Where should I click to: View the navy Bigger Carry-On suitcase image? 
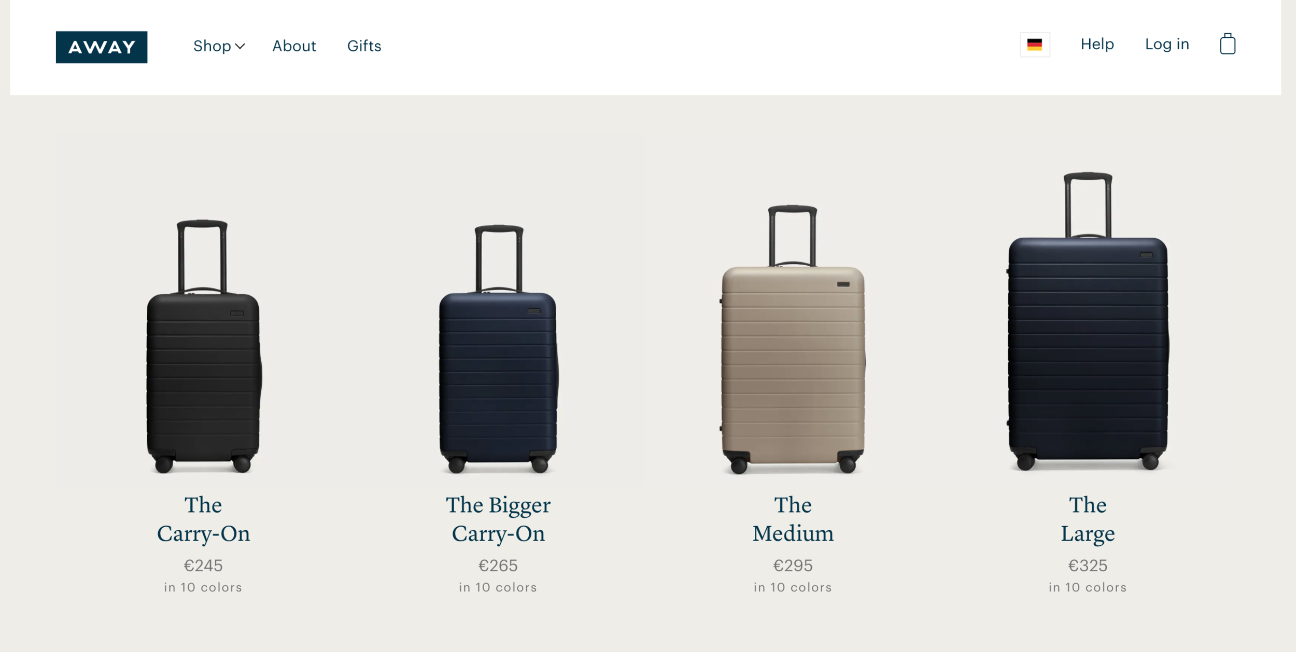(x=498, y=349)
